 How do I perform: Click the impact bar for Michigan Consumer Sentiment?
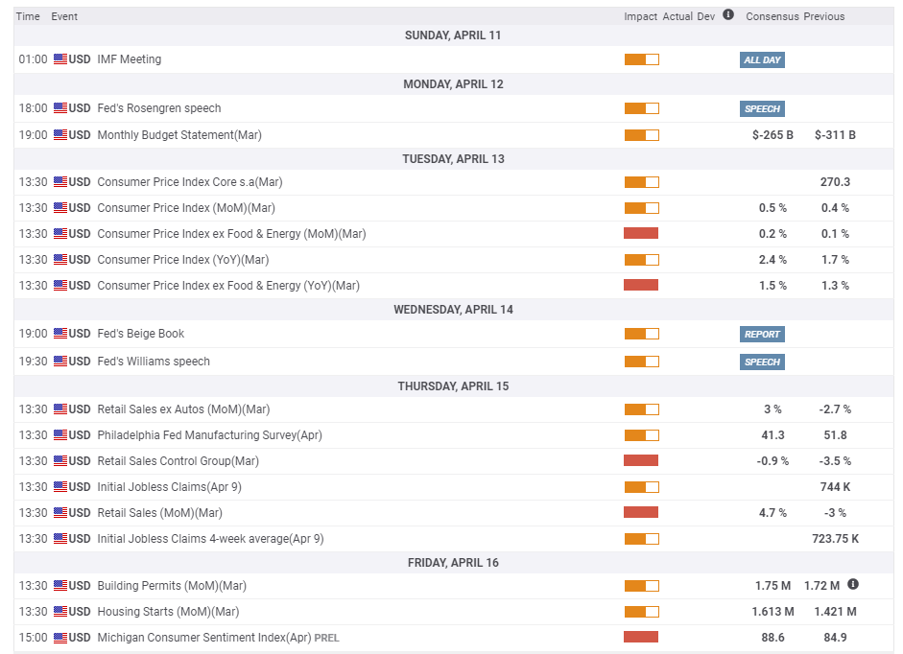(x=641, y=637)
